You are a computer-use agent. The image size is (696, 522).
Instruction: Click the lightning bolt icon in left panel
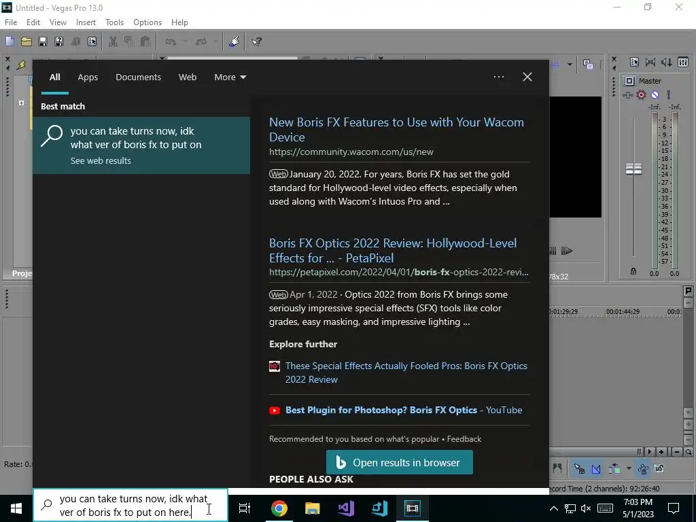21,65
